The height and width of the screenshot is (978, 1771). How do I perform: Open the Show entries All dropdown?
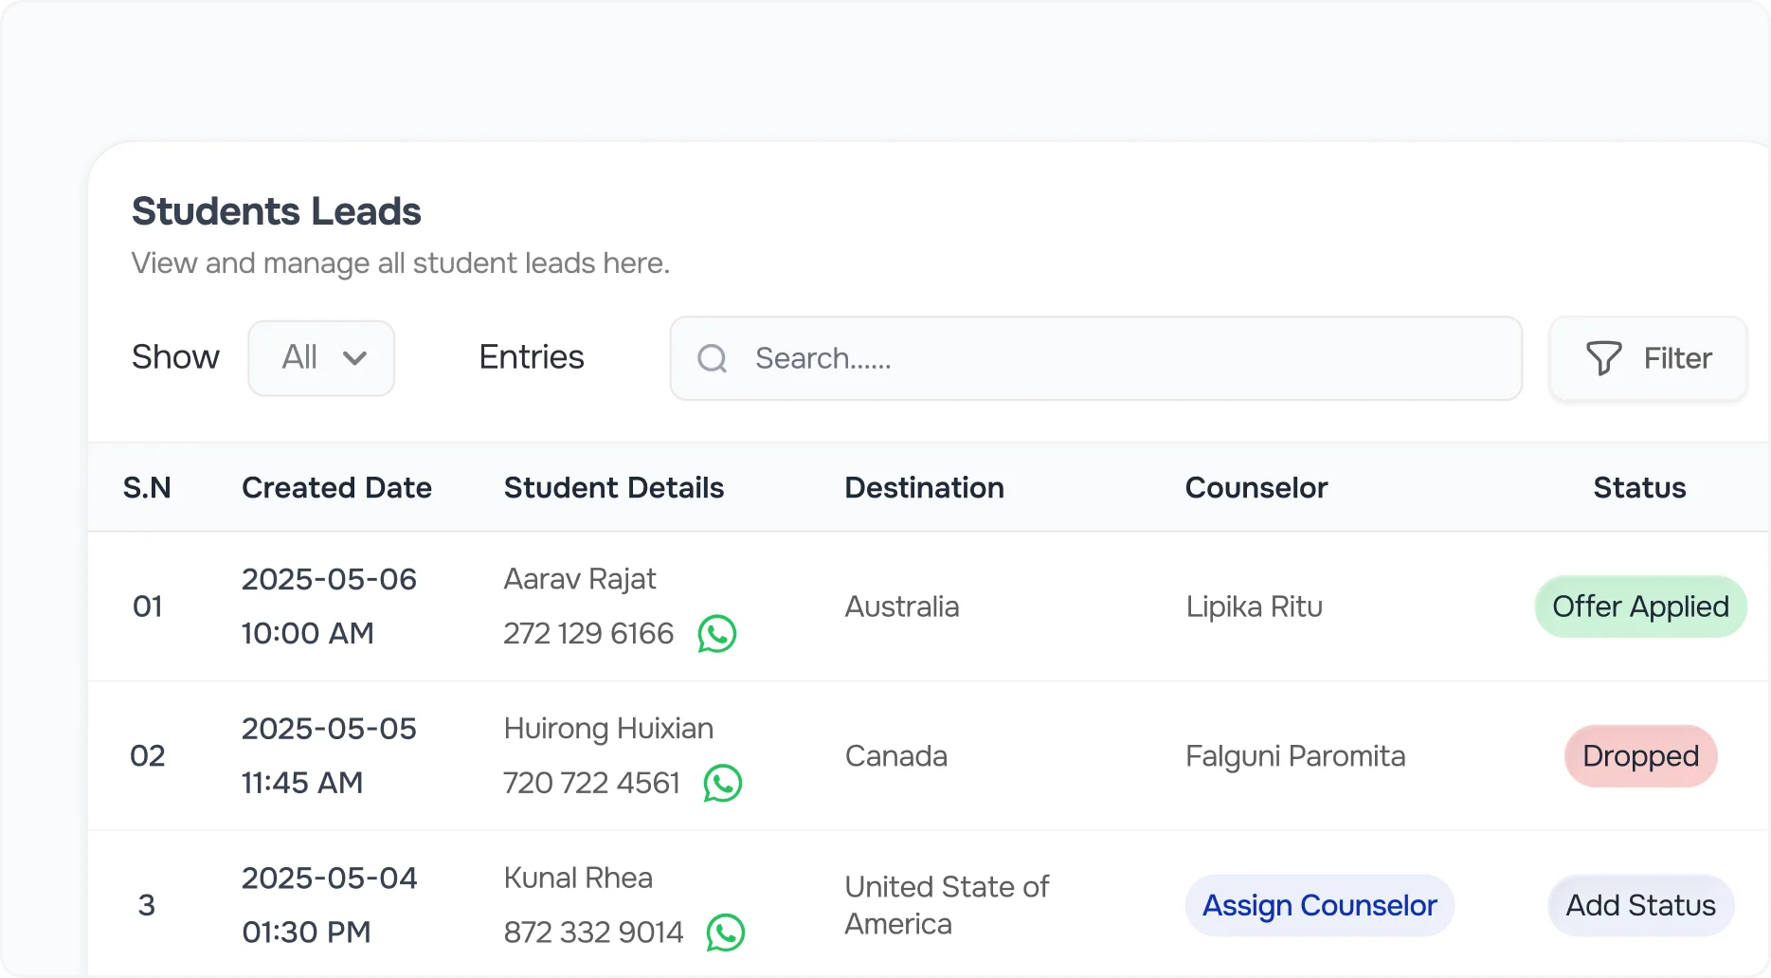320,358
